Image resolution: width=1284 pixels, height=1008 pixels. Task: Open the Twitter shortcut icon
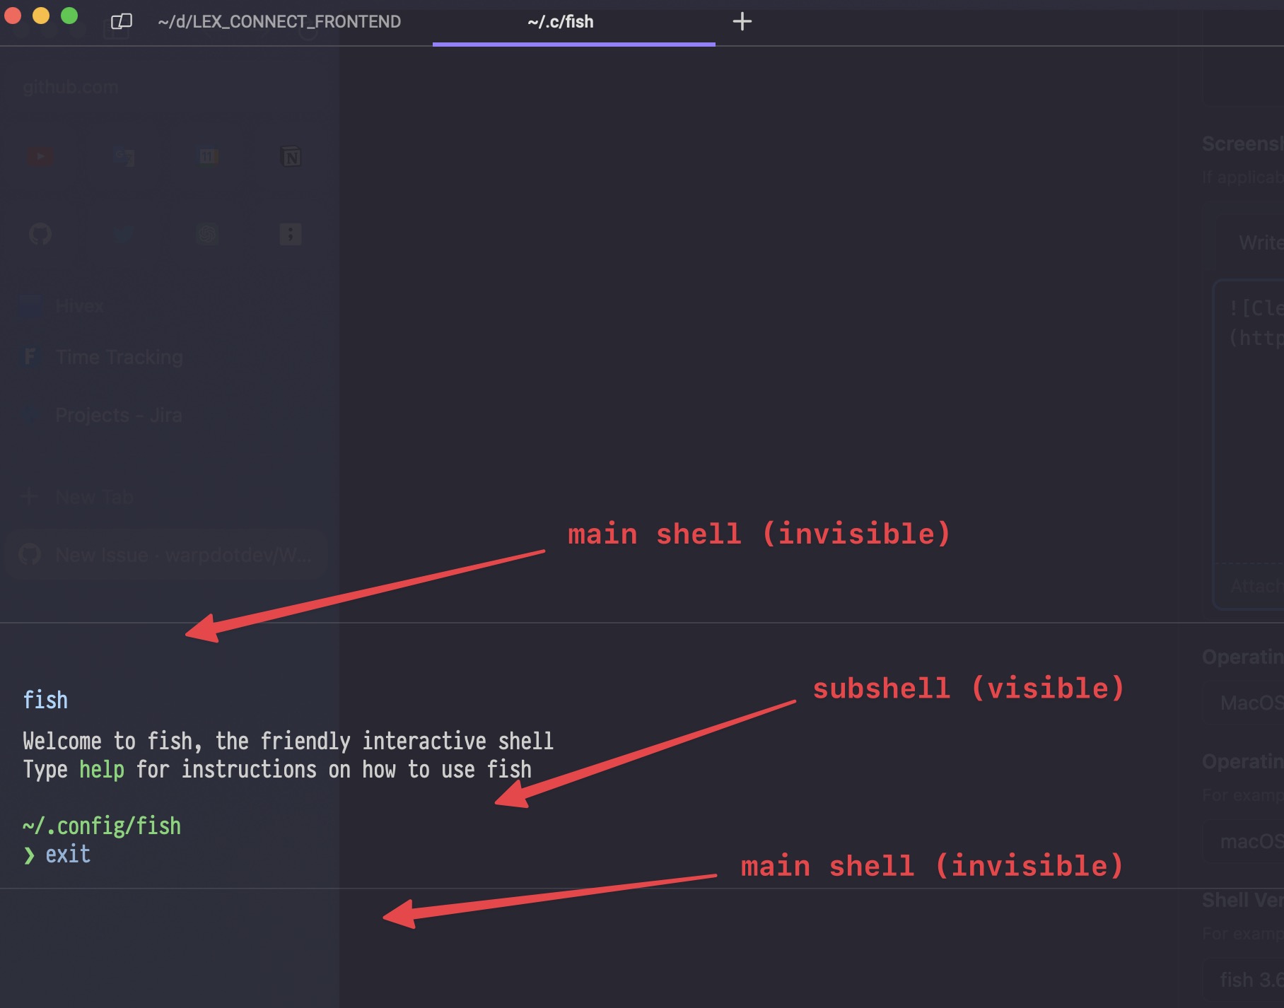123,234
